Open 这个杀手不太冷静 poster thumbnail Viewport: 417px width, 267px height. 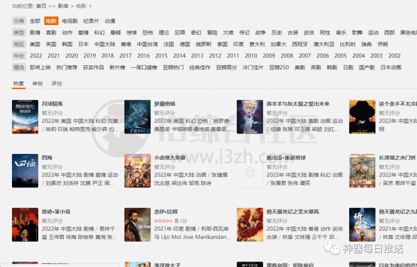(362, 117)
